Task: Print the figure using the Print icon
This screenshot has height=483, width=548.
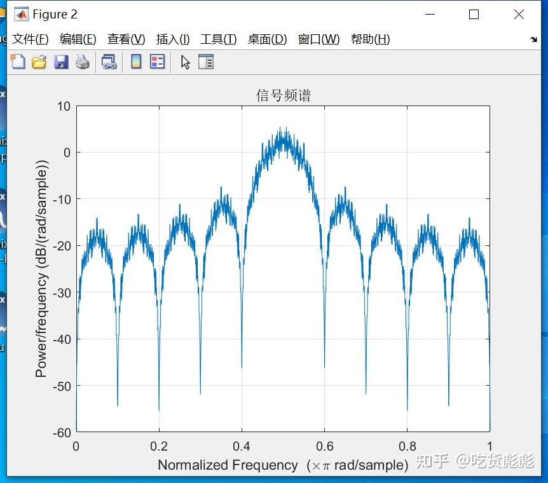Action: 82,62
